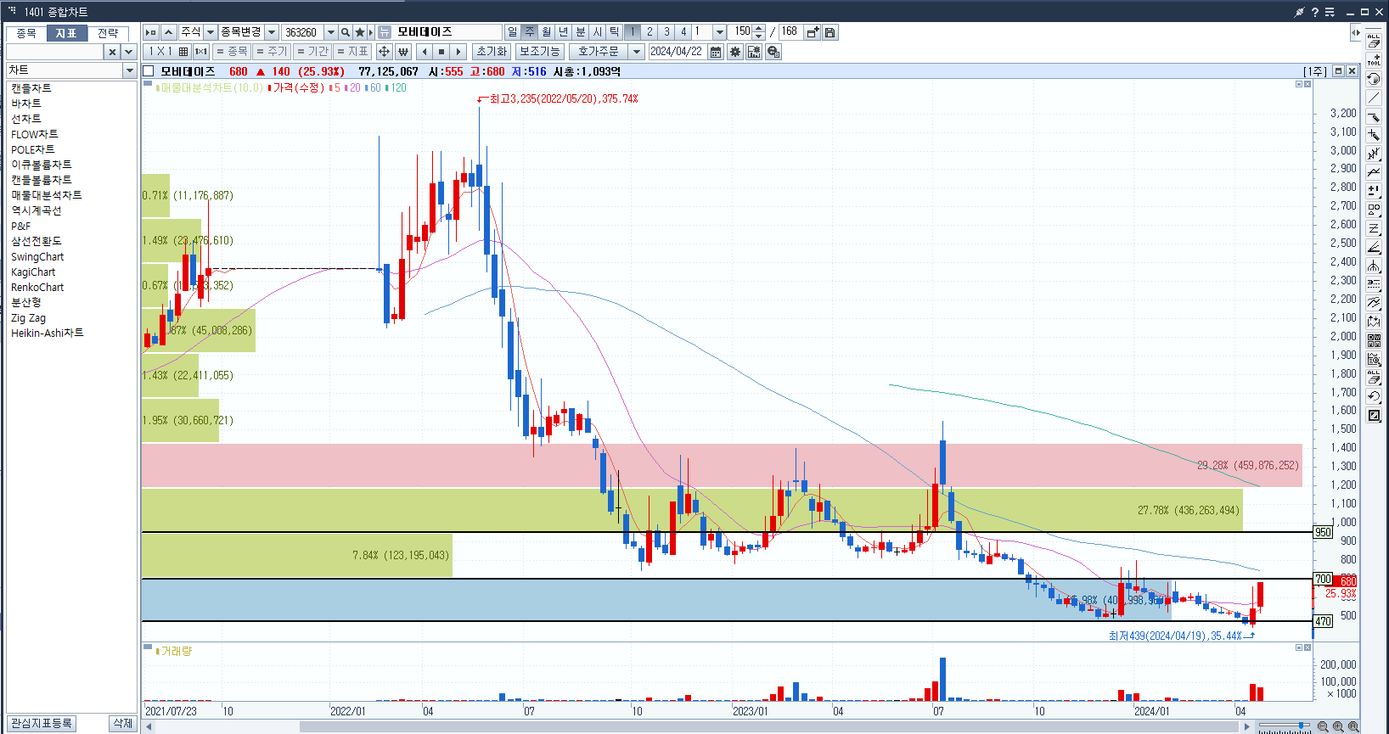Click the chart zoom slider at bottom right
The image size is (1389, 734).
(x=1285, y=726)
